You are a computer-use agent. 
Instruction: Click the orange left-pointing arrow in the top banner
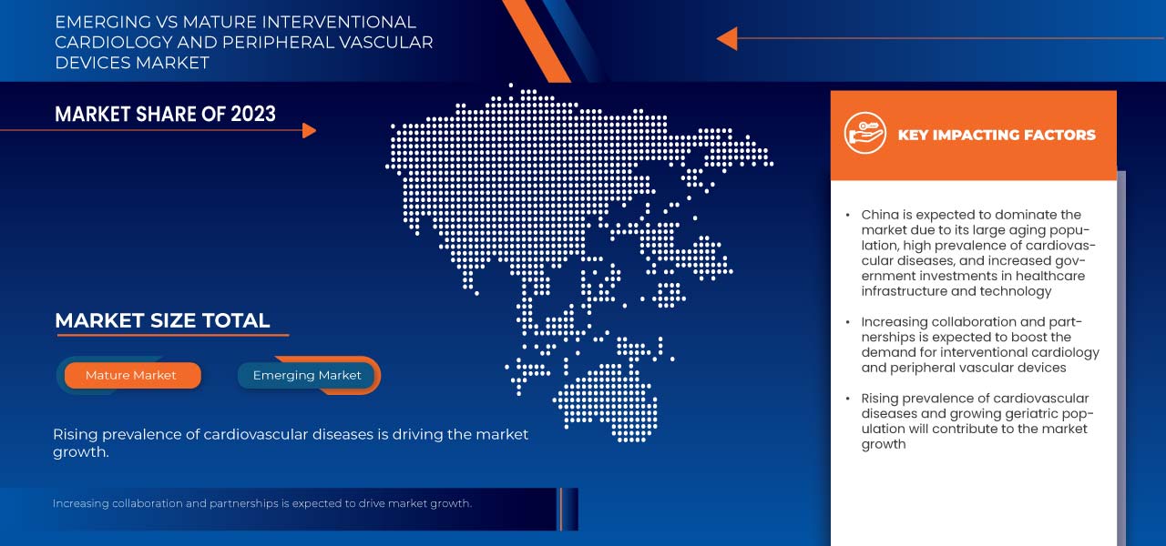coord(727,38)
